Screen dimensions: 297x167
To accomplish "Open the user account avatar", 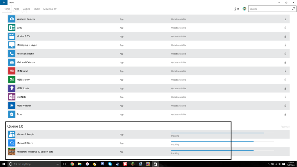I will 244,9.
